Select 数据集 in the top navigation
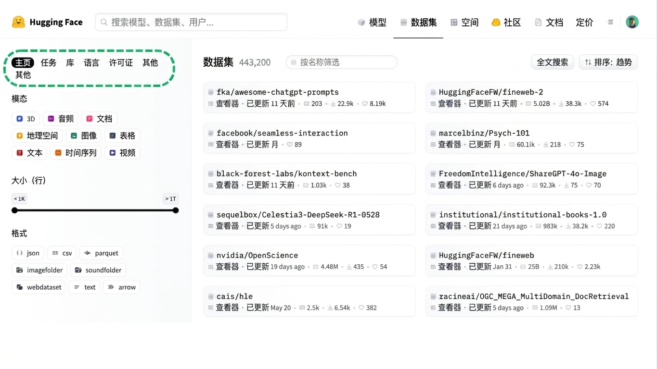 point(418,22)
